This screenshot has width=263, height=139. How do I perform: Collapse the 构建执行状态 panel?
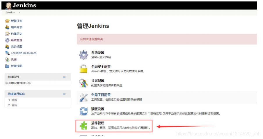(64, 94)
